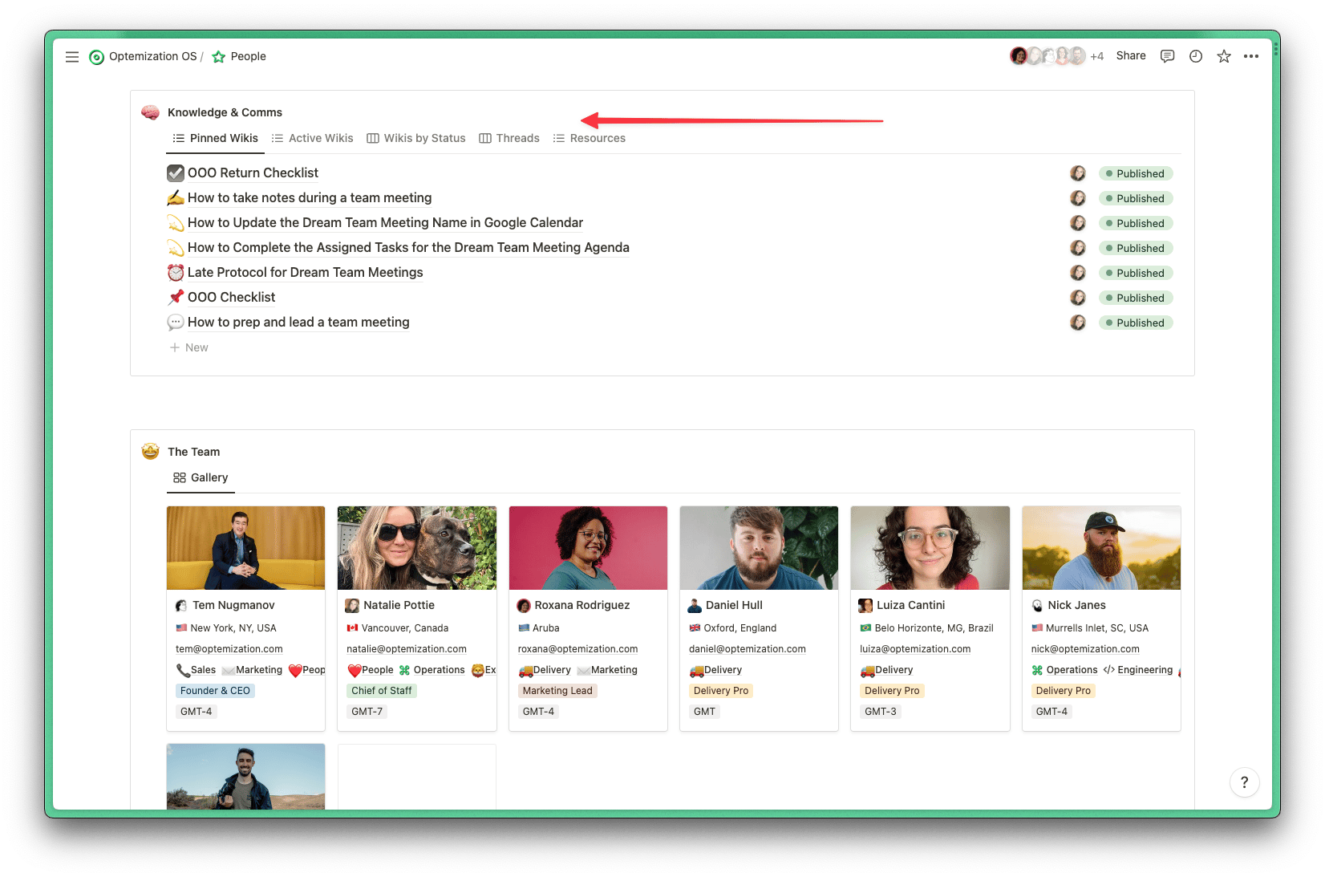Select the Pinned Wikis tab

click(216, 139)
